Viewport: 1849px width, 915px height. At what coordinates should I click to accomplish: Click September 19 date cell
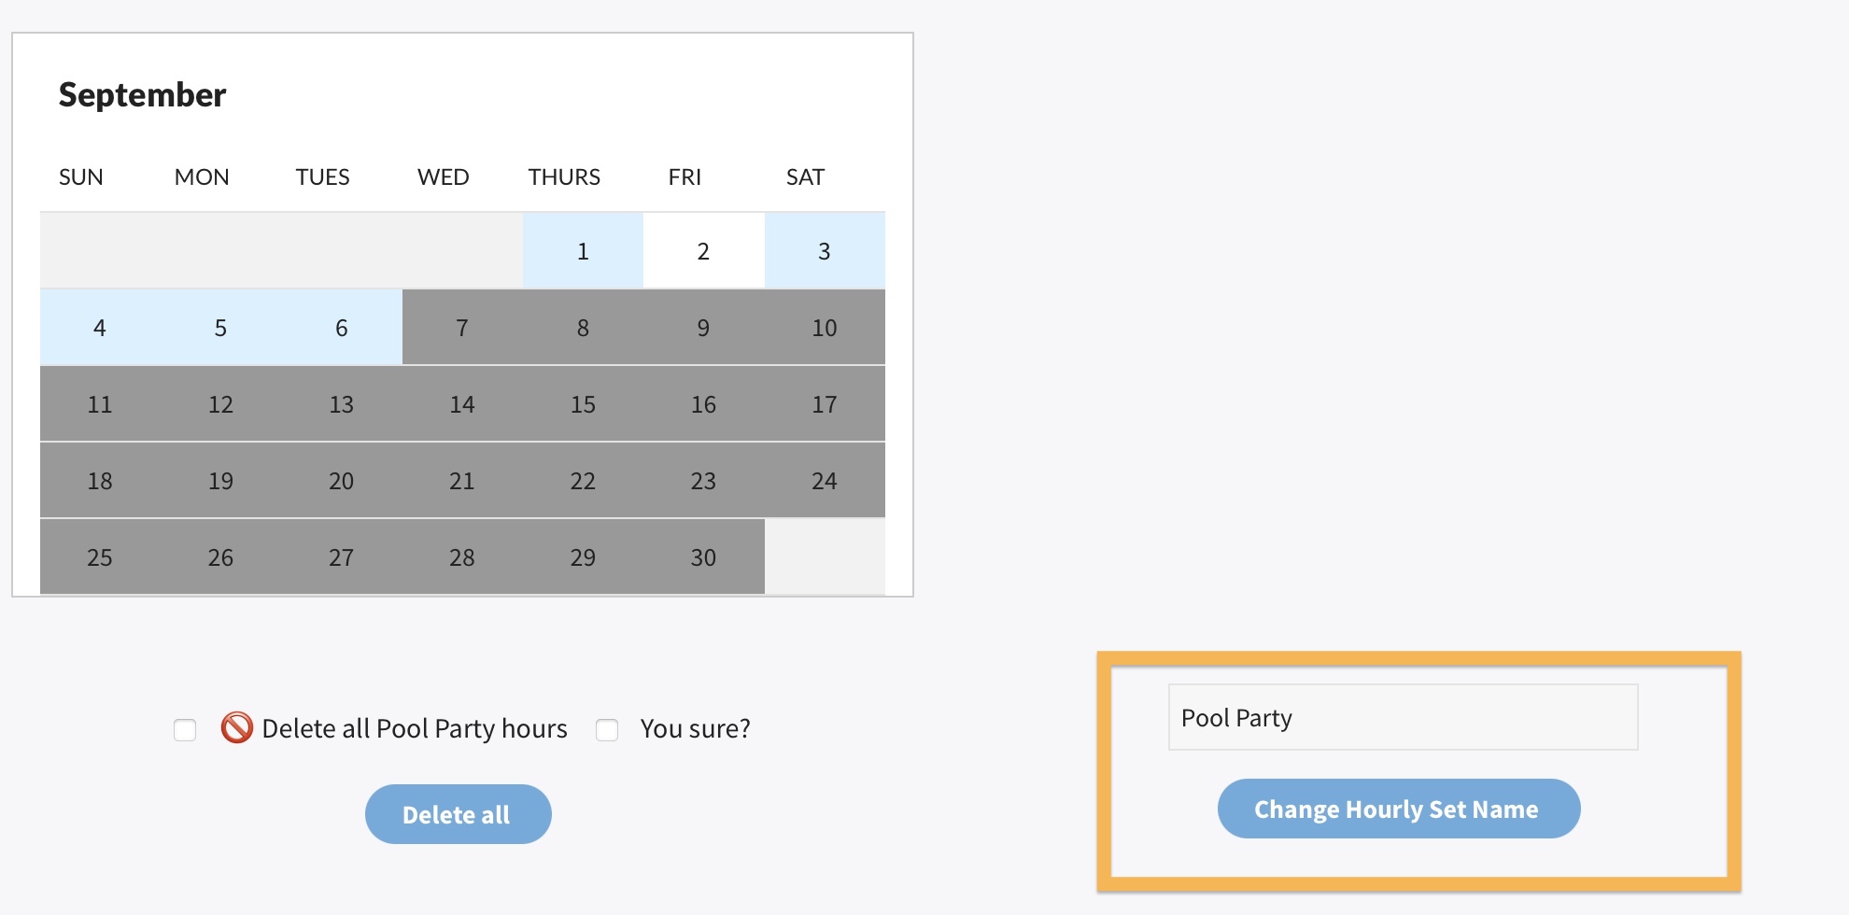click(220, 481)
